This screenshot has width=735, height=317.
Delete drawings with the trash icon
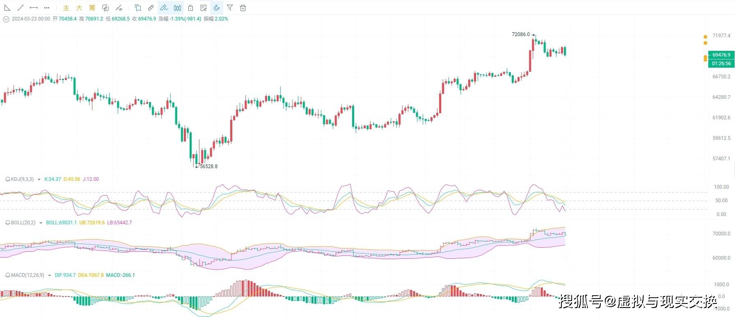click(x=243, y=8)
